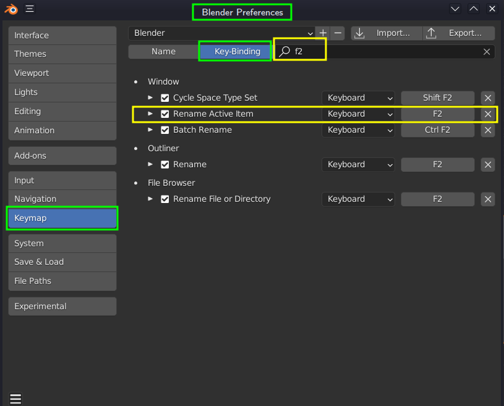Select Key-Binding search mode
This screenshot has height=406, width=504.
click(x=237, y=52)
